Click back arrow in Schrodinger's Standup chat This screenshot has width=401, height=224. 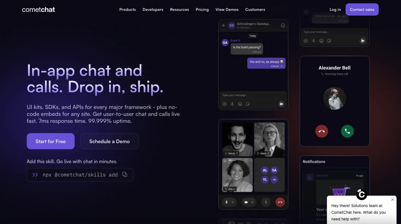tap(224, 25)
